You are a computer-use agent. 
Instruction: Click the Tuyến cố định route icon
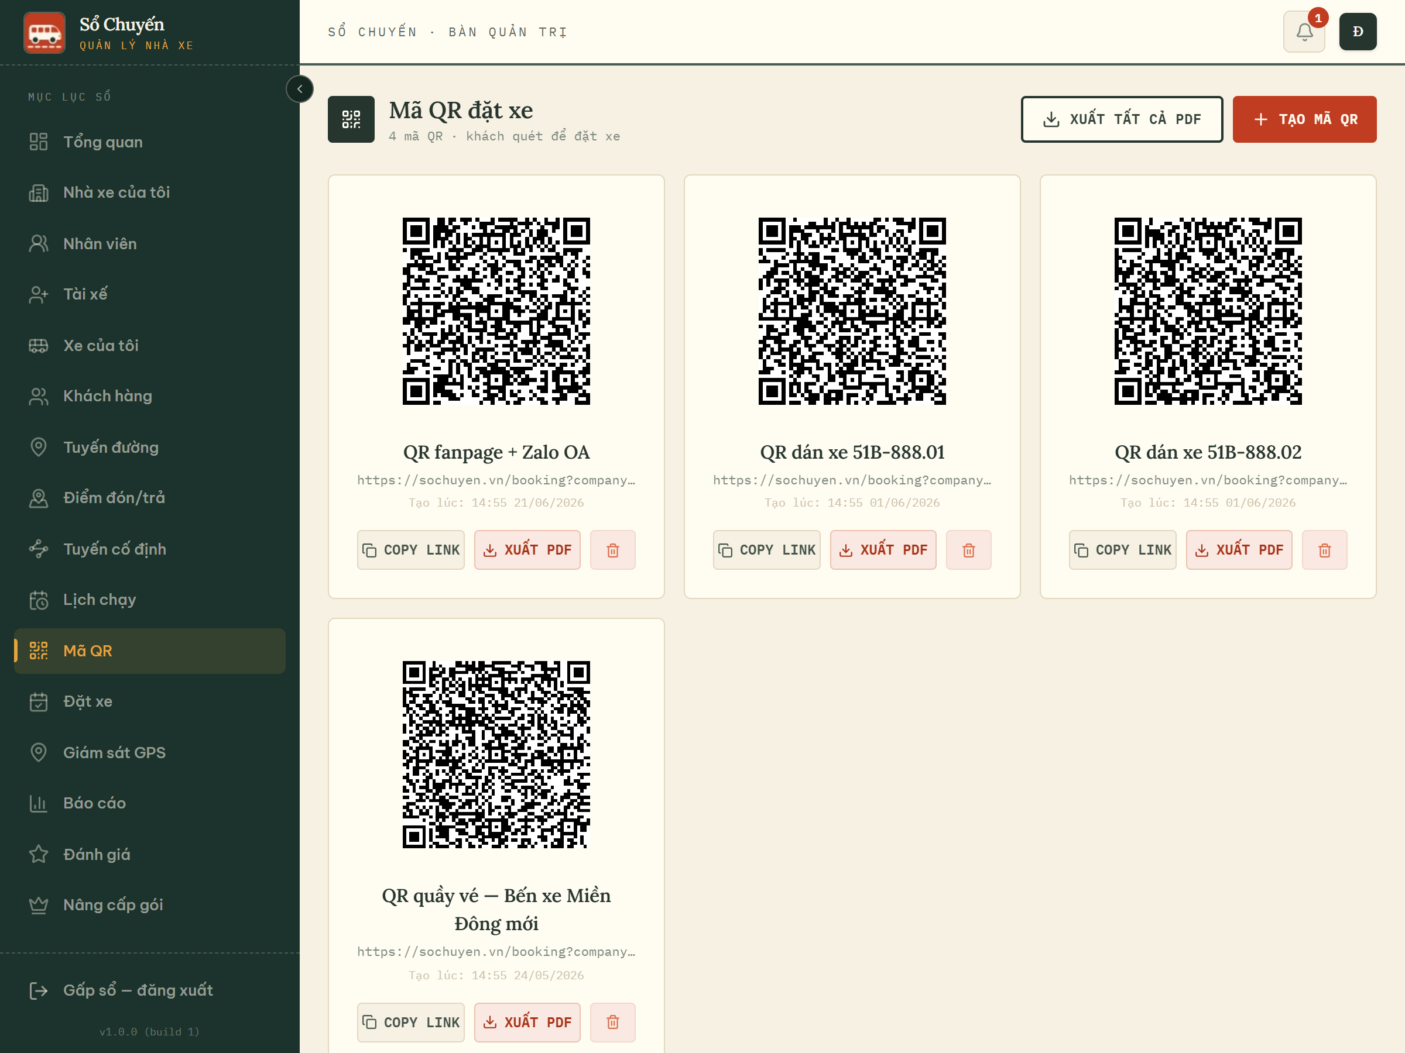click(x=39, y=549)
